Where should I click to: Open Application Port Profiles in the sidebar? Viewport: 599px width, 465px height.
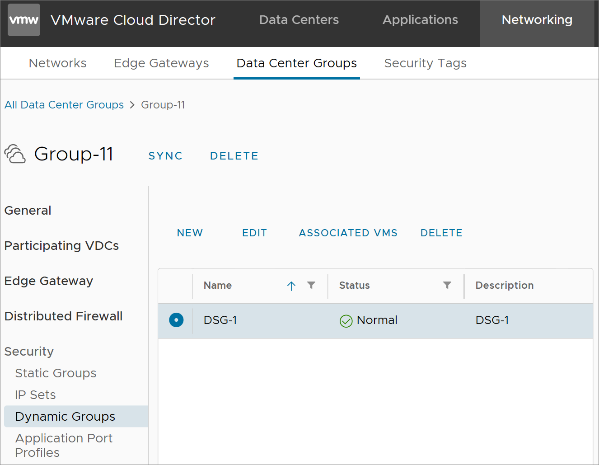[x=64, y=445]
